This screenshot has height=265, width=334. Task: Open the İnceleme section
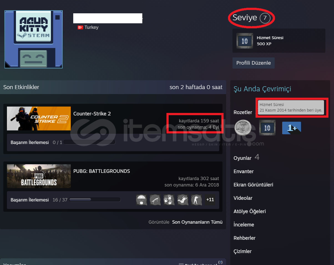pos(244,225)
